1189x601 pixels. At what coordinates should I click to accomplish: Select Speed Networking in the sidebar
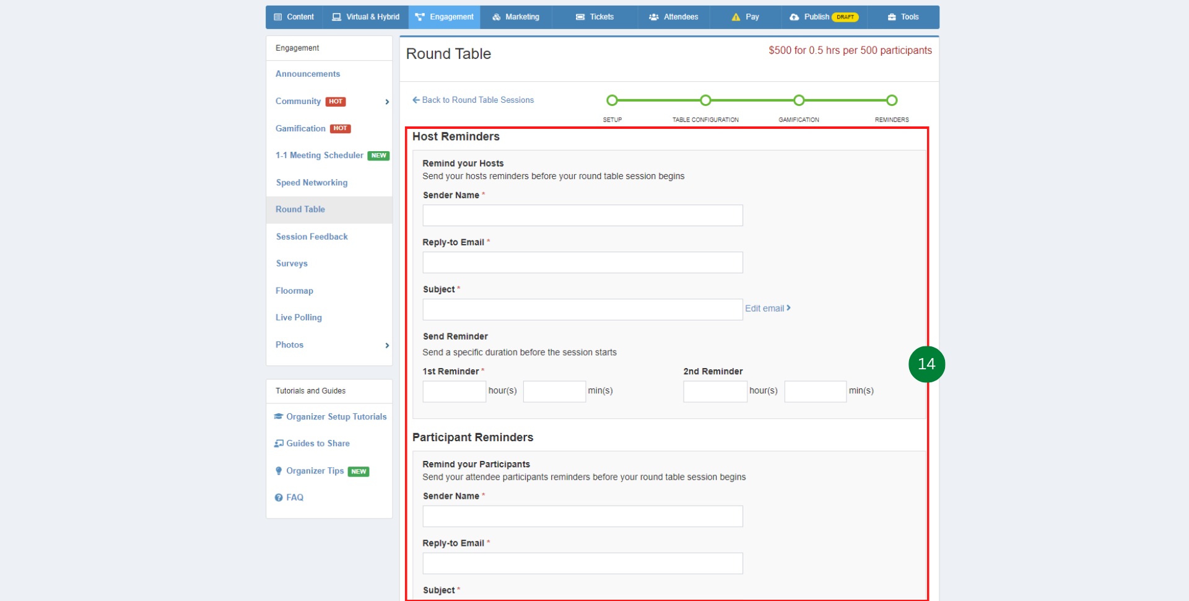(311, 183)
